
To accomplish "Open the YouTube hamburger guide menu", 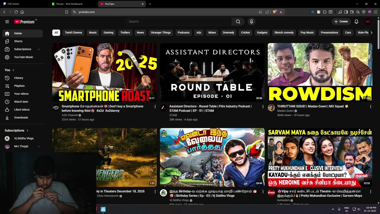I will pos(7,21).
